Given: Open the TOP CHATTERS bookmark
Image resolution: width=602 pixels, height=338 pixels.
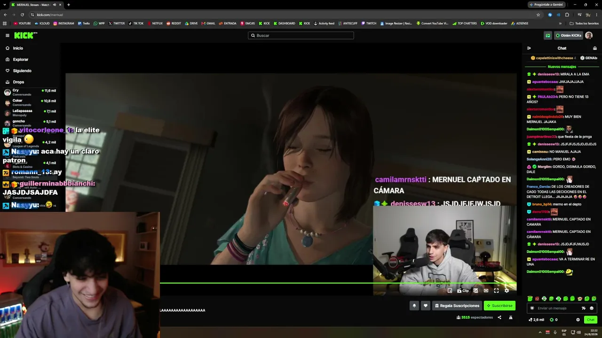Looking at the screenshot, I should 465,23.
